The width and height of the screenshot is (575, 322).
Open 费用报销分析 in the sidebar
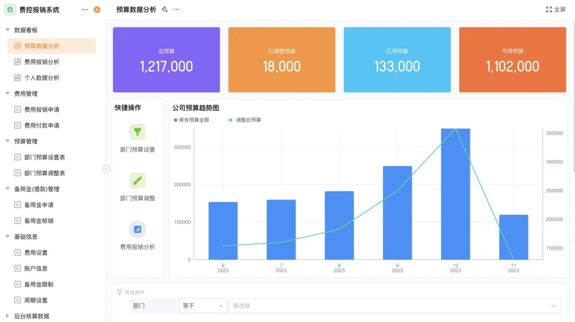[42, 62]
